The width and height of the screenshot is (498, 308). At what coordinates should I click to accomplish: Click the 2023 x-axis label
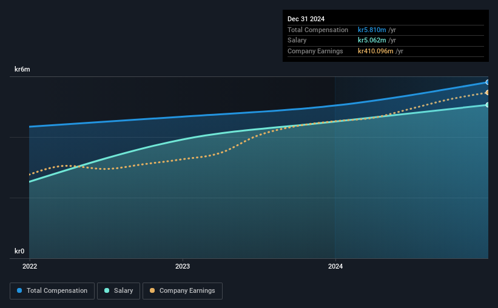(x=183, y=266)
